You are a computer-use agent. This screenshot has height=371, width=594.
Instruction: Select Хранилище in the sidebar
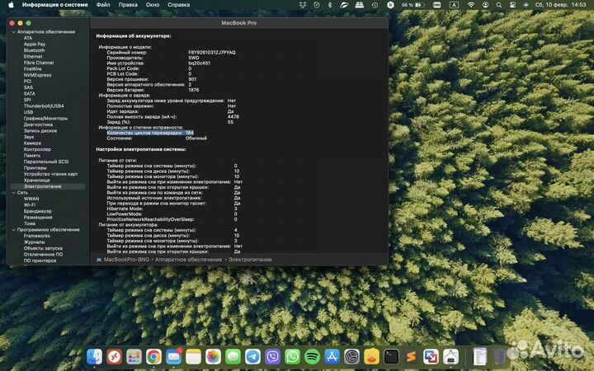[x=37, y=181]
